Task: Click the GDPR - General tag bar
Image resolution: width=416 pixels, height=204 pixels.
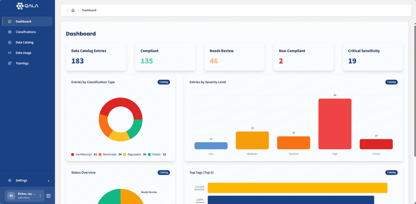Action: point(291,200)
